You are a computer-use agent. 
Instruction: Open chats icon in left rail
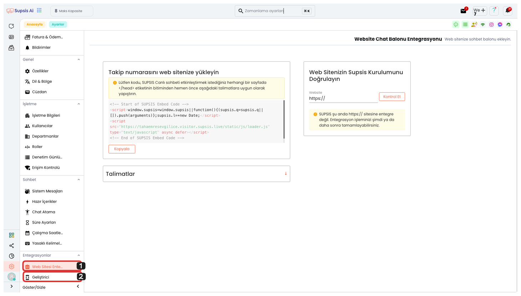[11, 26]
